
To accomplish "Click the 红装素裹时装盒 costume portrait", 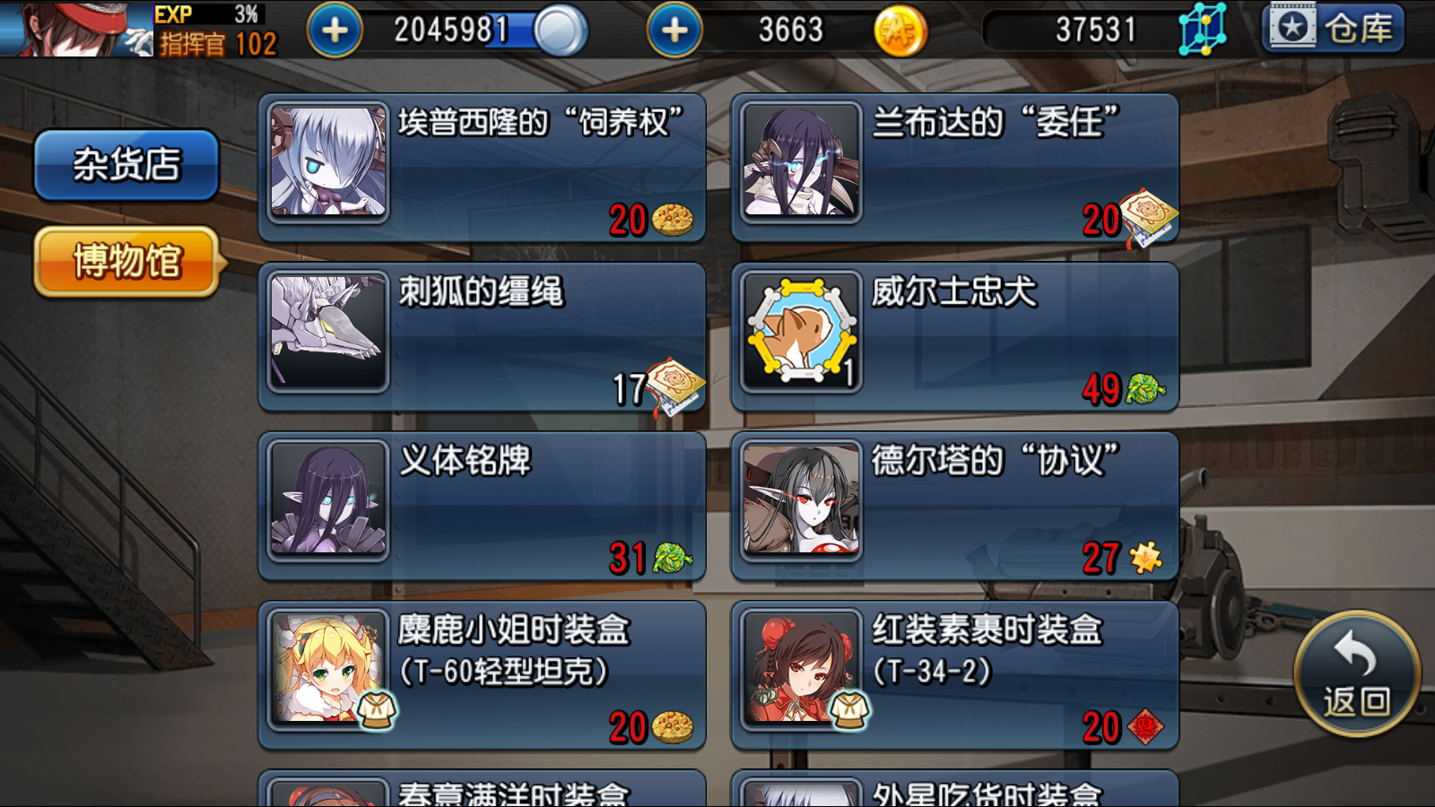I will 801,669.
